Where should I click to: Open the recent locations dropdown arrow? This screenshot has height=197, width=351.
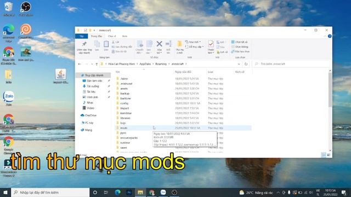tap(92, 64)
